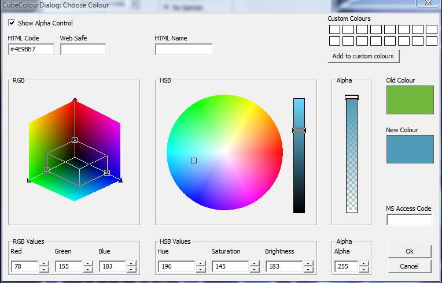Click the blue New Colour swatch

coord(410,149)
